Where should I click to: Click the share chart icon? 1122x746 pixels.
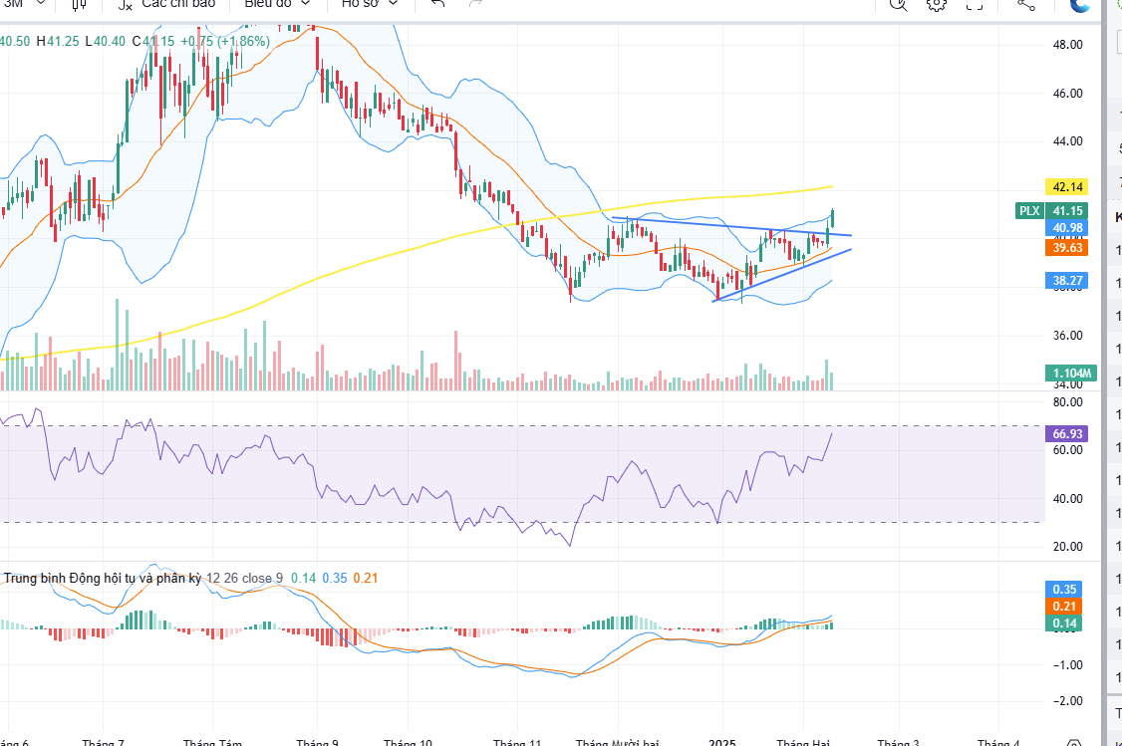click(x=1025, y=4)
